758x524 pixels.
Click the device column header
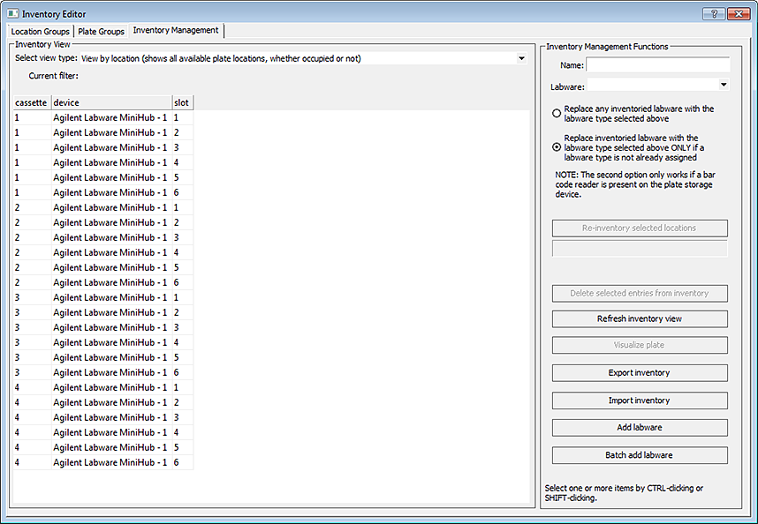[110, 102]
